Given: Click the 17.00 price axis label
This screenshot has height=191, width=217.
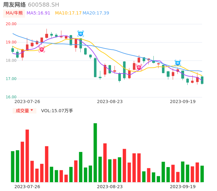Looking at the screenshot, I should click(x=11, y=79).
